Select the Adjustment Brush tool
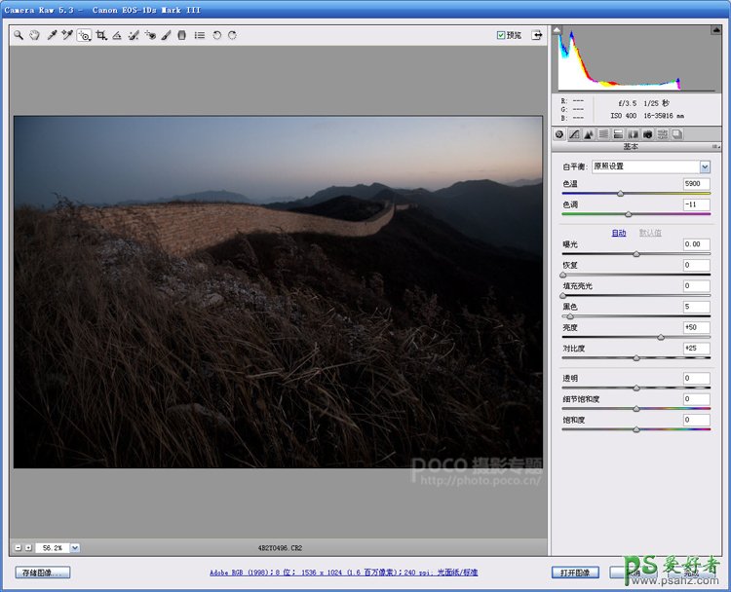 pos(166,35)
